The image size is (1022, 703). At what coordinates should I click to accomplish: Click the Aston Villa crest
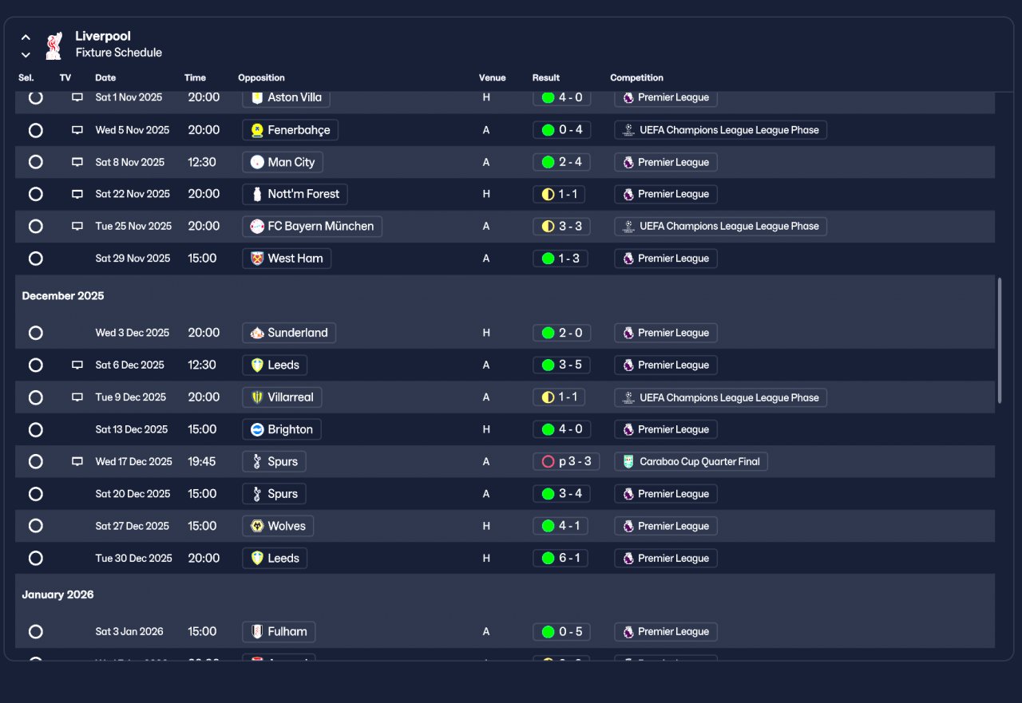[257, 97]
